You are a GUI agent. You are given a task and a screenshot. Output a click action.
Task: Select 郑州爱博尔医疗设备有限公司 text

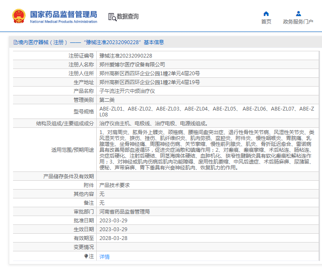click(x=132, y=64)
